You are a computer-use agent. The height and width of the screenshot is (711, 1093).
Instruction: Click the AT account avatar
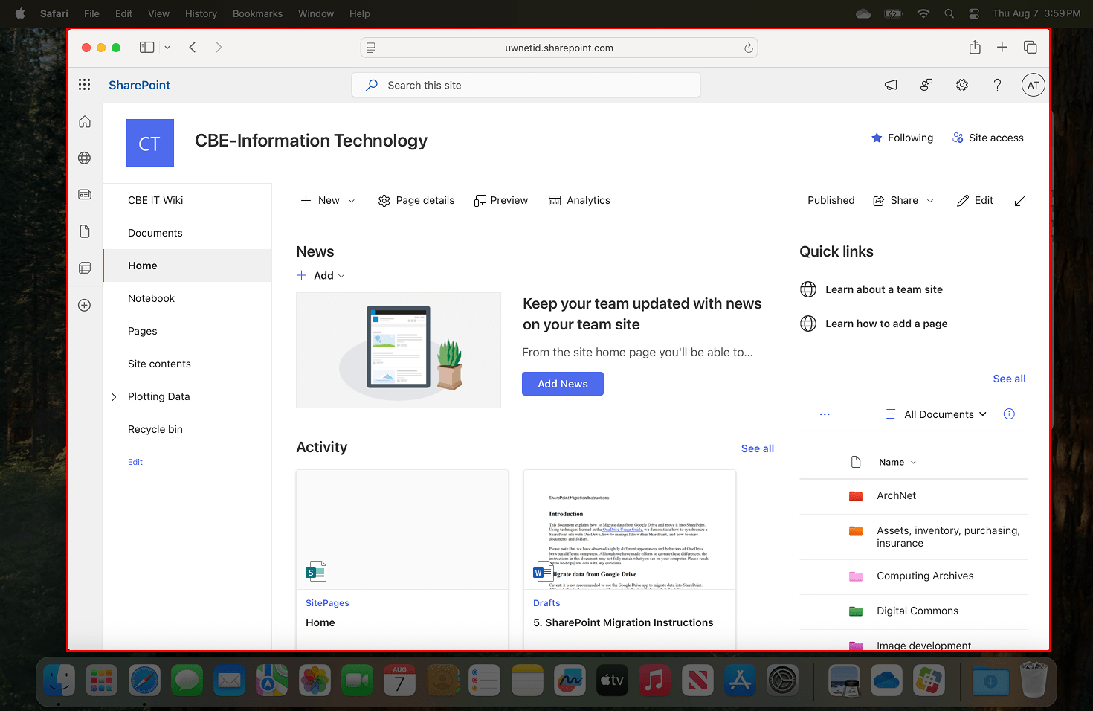coord(1033,84)
